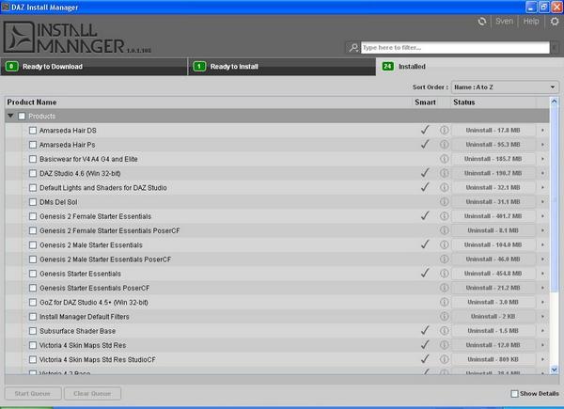Viewport: 564px width, 409px height.
Task: Click the search magnifier icon beside the filter
Action: pos(353,48)
